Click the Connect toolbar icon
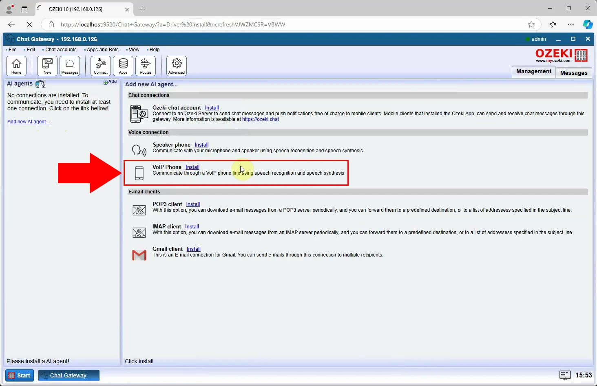Screen dimensions: 597x386 point(101,66)
